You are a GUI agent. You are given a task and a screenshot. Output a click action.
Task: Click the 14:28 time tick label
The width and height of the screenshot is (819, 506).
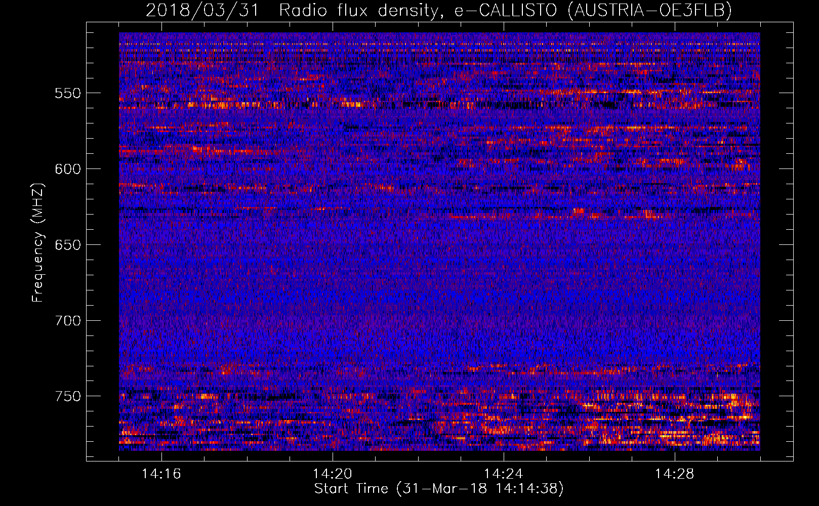pyautogui.click(x=675, y=474)
